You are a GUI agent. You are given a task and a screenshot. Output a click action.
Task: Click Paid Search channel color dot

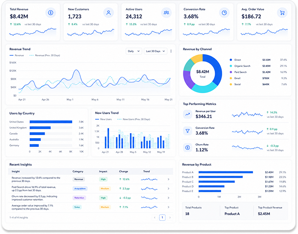pos(231,72)
